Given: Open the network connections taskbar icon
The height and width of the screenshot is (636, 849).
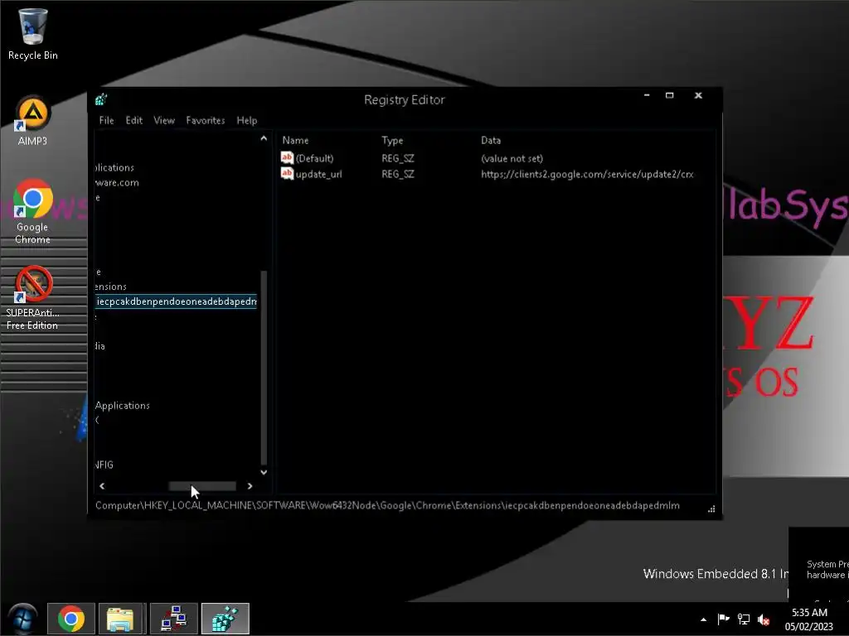Looking at the screenshot, I should point(173,618).
